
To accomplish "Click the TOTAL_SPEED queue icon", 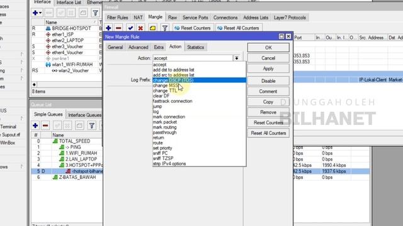I will click(x=55, y=141).
